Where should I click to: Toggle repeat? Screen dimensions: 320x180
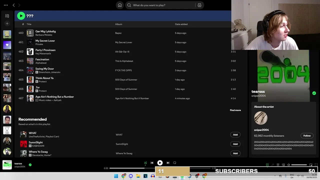click(174, 163)
